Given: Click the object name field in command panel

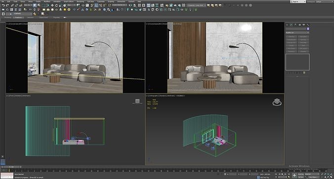Looking at the screenshot, I should 296,29.
